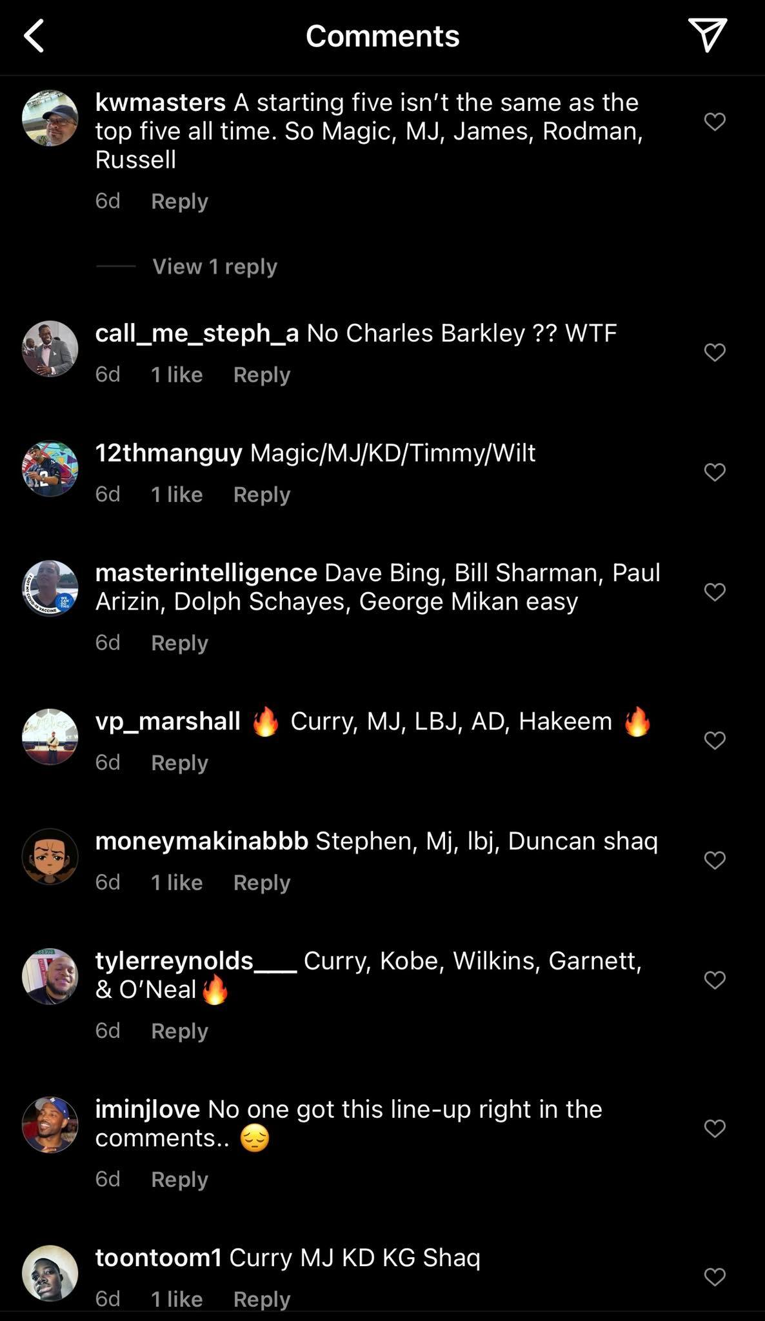Like kwmasters' comment with the heart
The image size is (765, 1321).
(x=715, y=121)
